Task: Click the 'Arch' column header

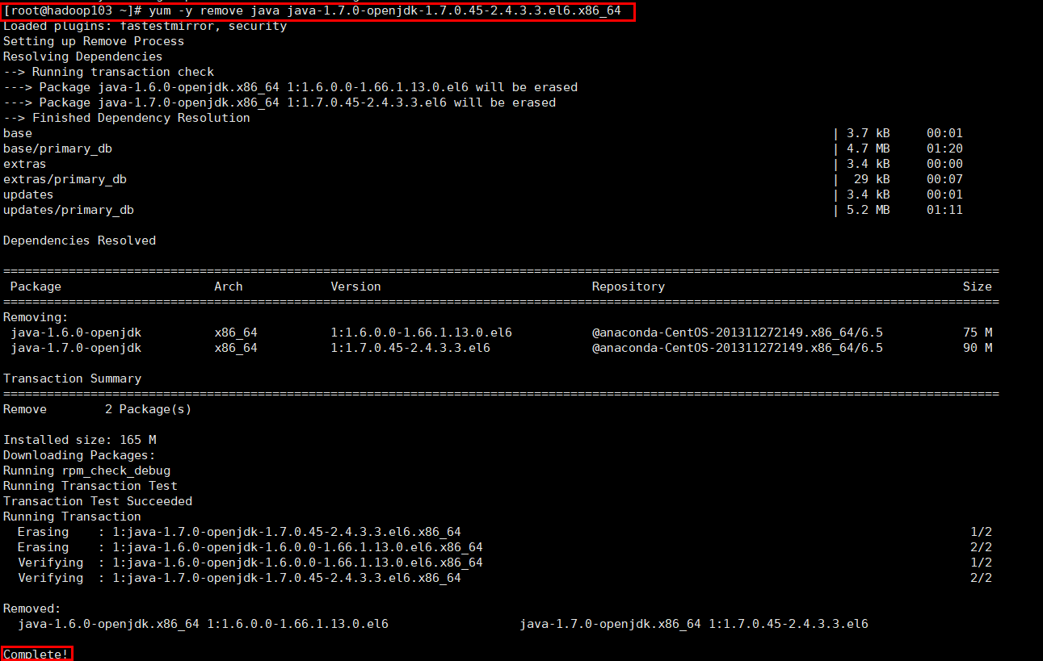Action: (229, 287)
